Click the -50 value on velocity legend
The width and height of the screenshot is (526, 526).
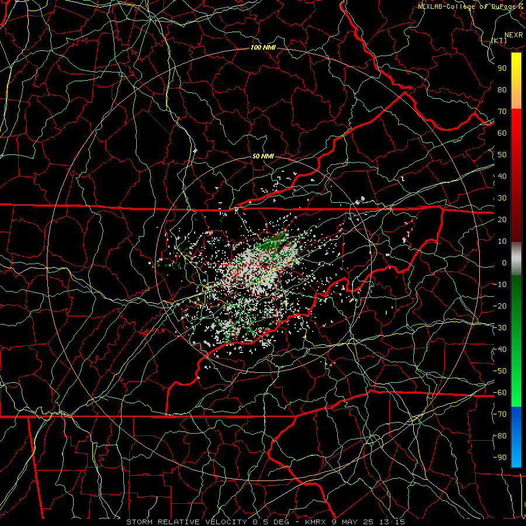click(x=500, y=371)
